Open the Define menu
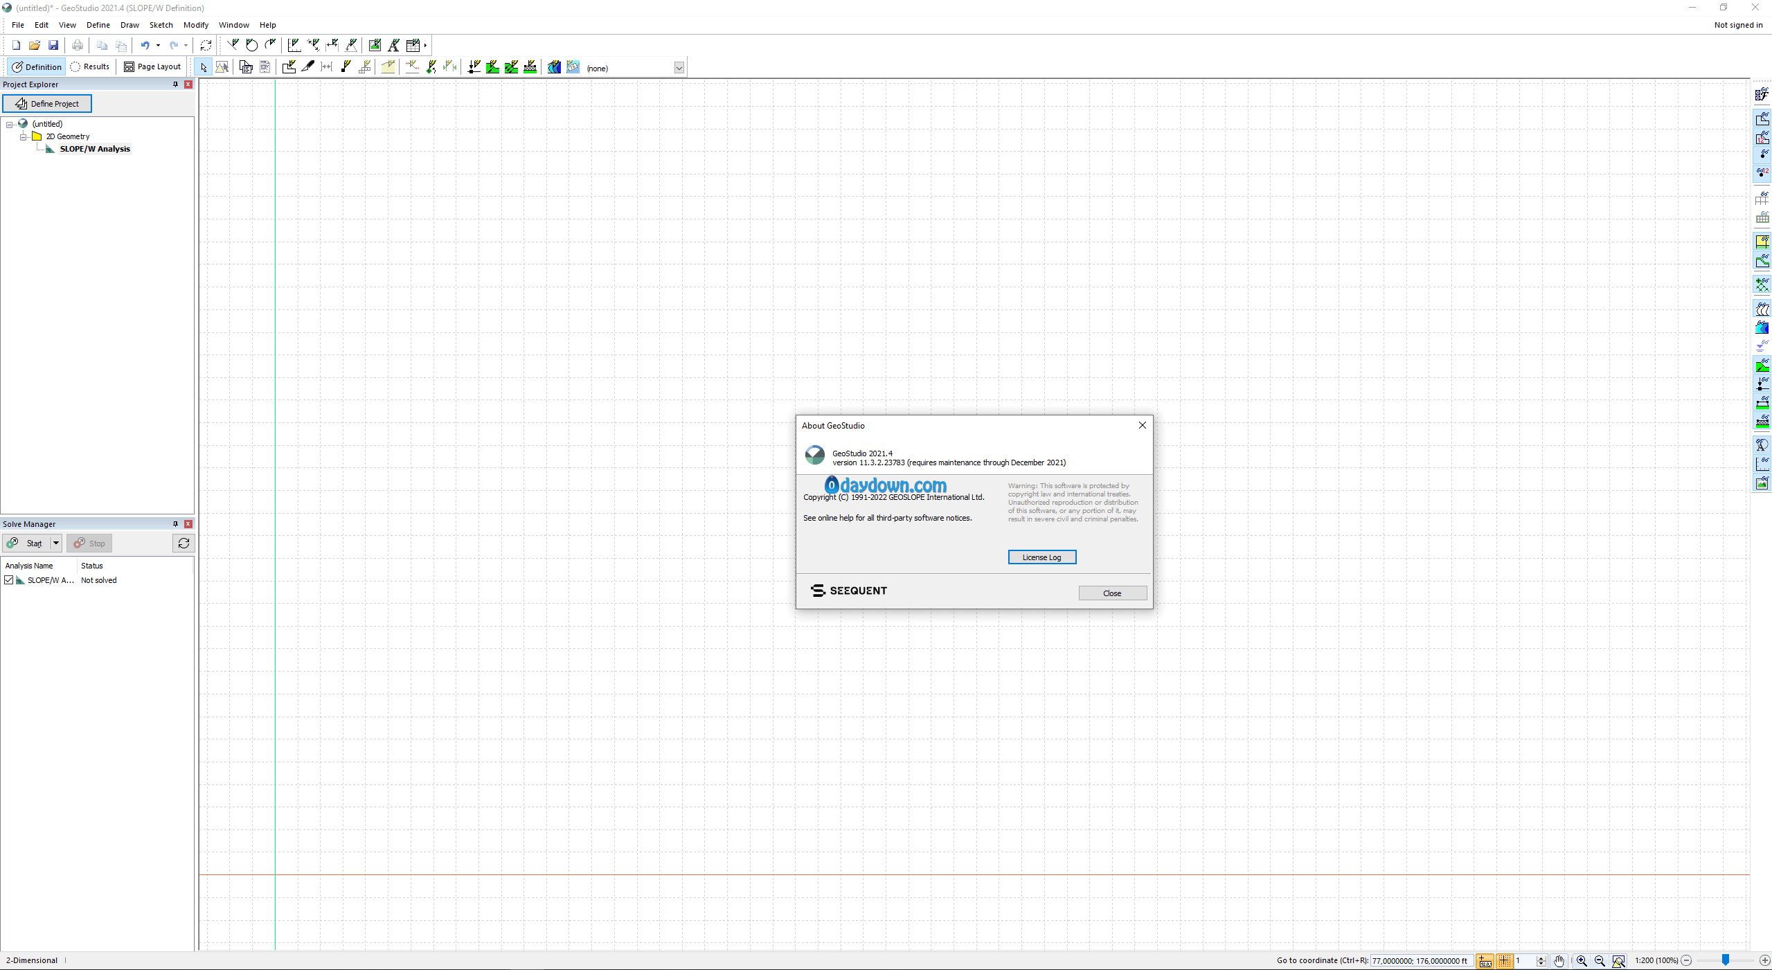Viewport: 1772px width, 970px height. point(98,25)
